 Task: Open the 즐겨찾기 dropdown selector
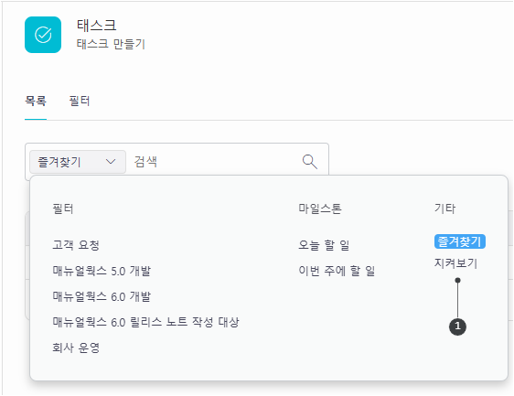(78, 162)
